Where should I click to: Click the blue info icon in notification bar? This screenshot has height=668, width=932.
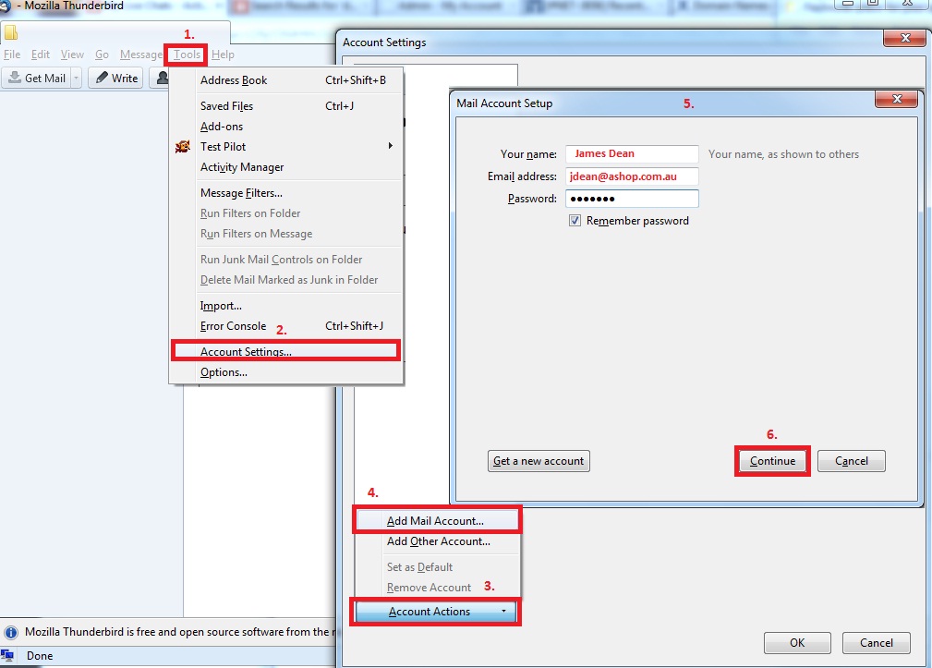pos(11,632)
